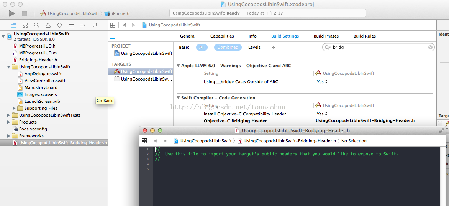The height and width of the screenshot is (206, 449).
Task: Switch to the Build Rules tab
Action: point(365,36)
